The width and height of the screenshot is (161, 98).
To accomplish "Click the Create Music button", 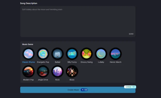I will click(x=78, y=90).
